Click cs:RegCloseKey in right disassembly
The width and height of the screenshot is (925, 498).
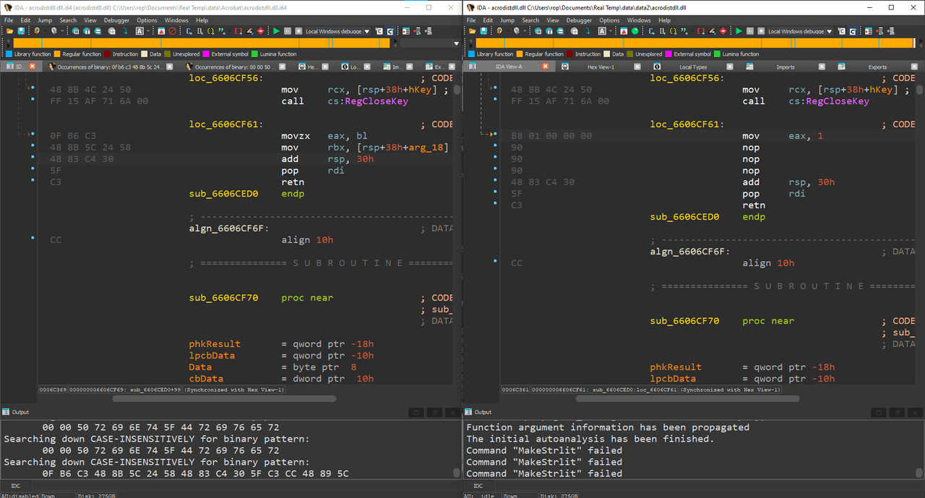829,101
